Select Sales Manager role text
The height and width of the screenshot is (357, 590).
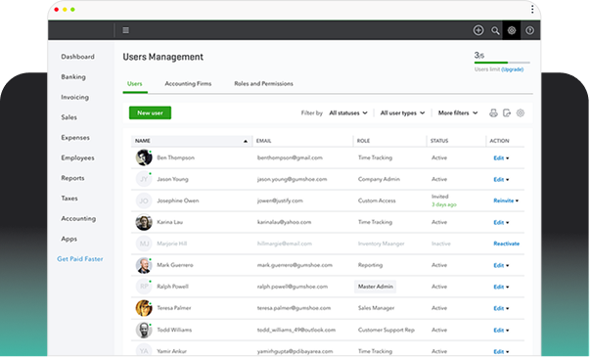(377, 308)
